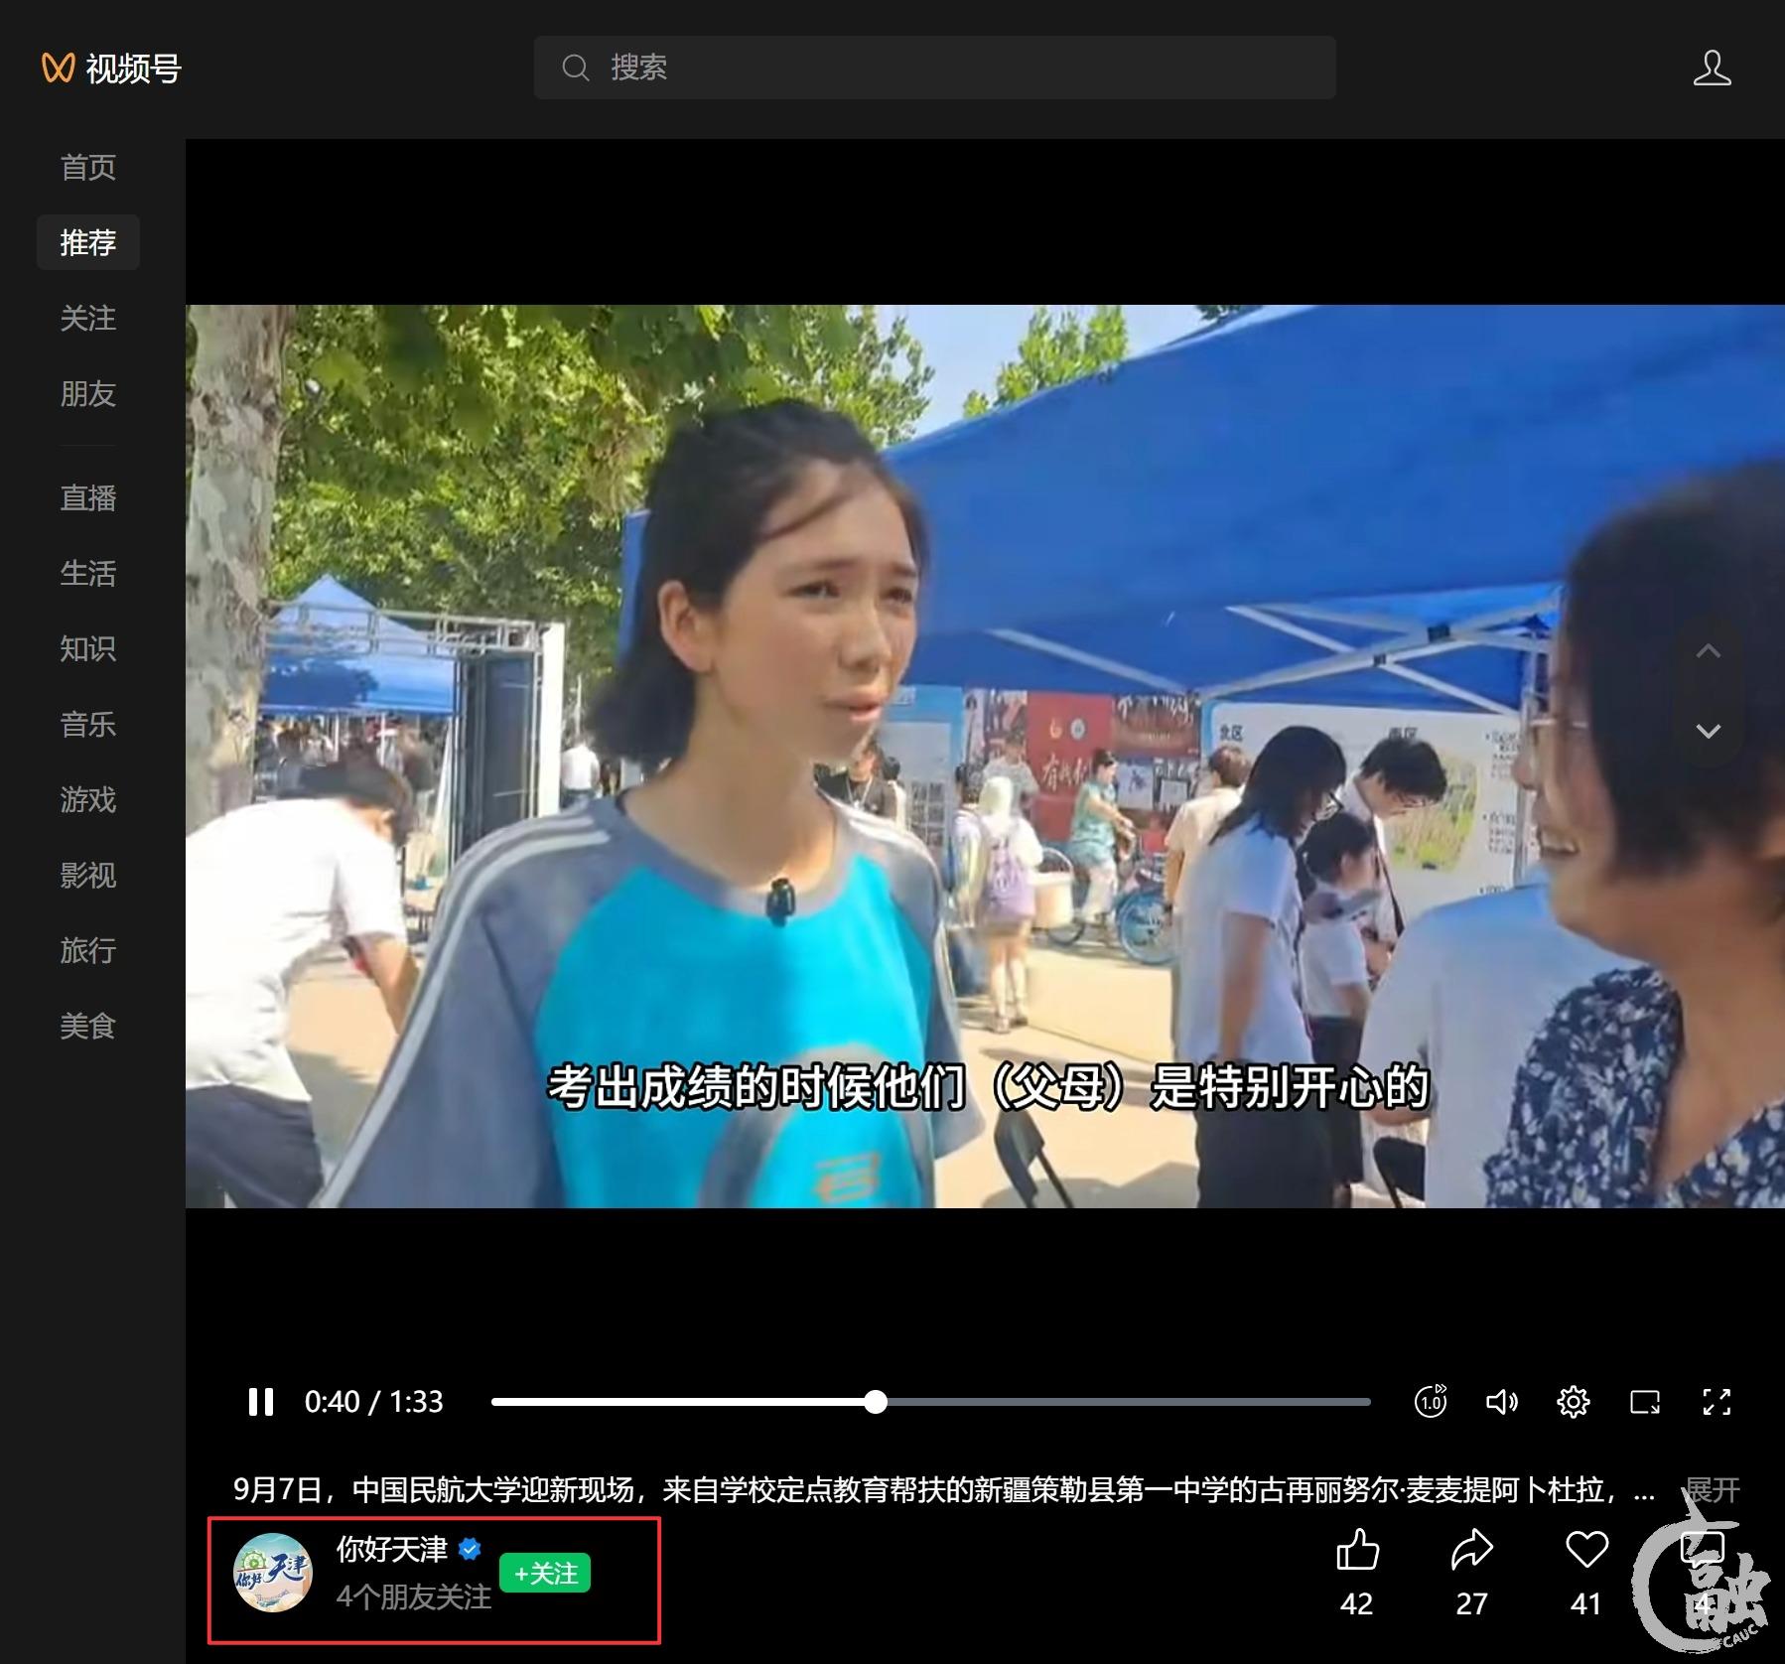The height and width of the screenshot is (1664, 1785).
Task: Go to previous video with up chevron
Action: tap(1708, 651)
